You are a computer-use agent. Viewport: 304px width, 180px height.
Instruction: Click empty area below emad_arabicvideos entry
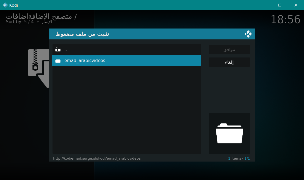point(127,109)
